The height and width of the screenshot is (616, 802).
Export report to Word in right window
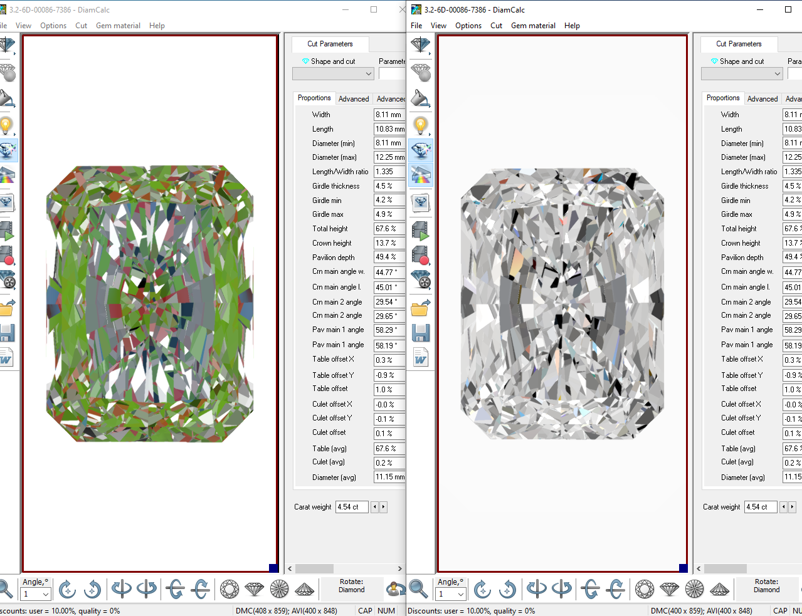(420, 358)
